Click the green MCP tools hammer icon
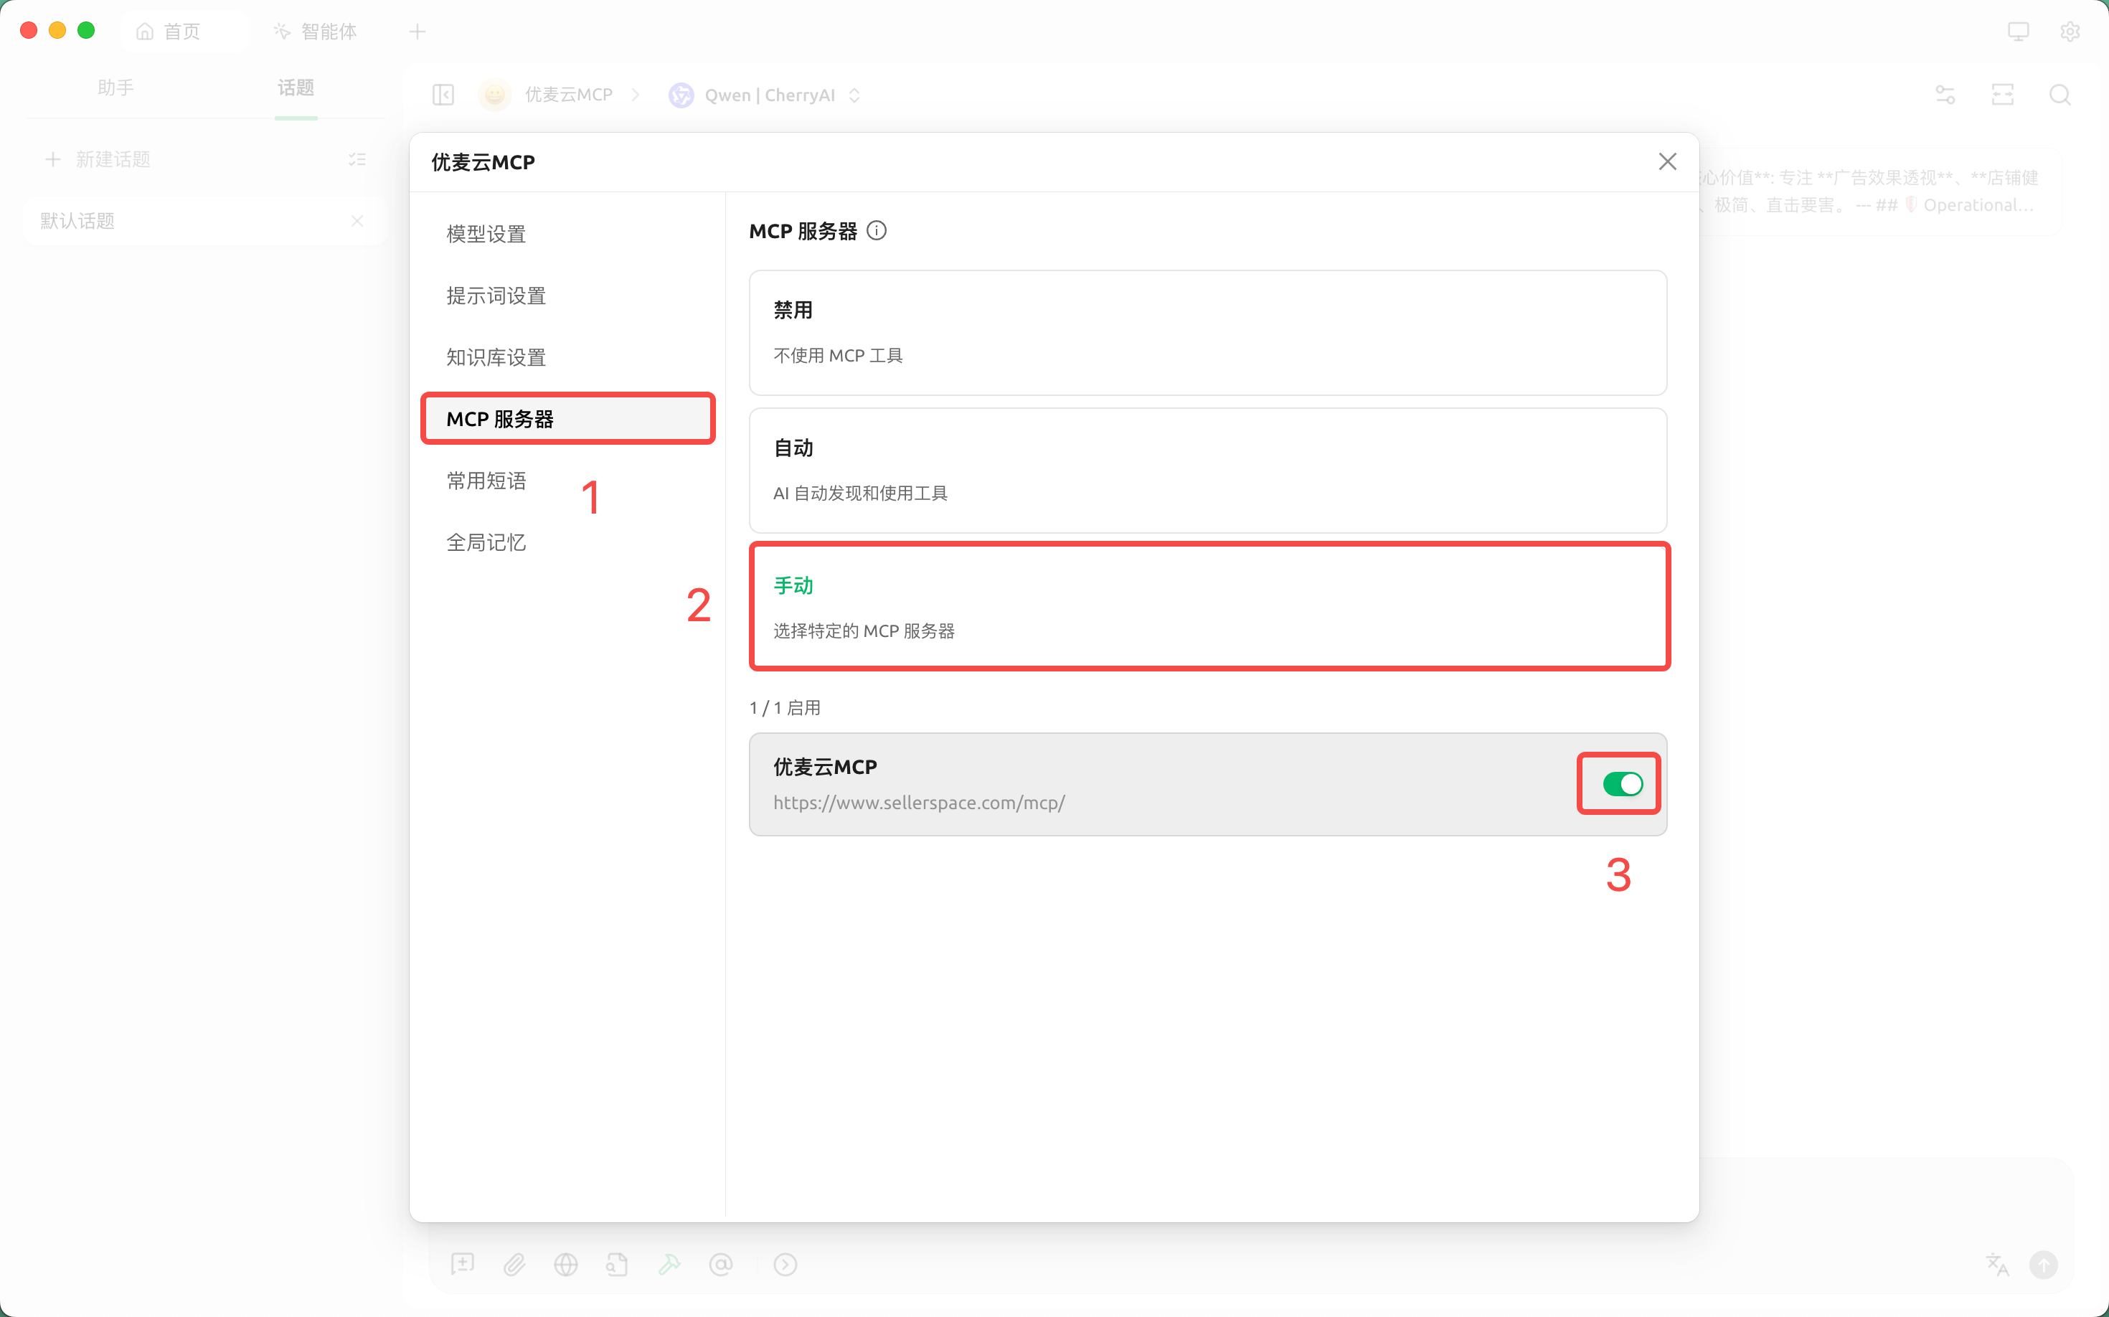The width and height of the screenshot is (2109, 1317). (669, 1264)
